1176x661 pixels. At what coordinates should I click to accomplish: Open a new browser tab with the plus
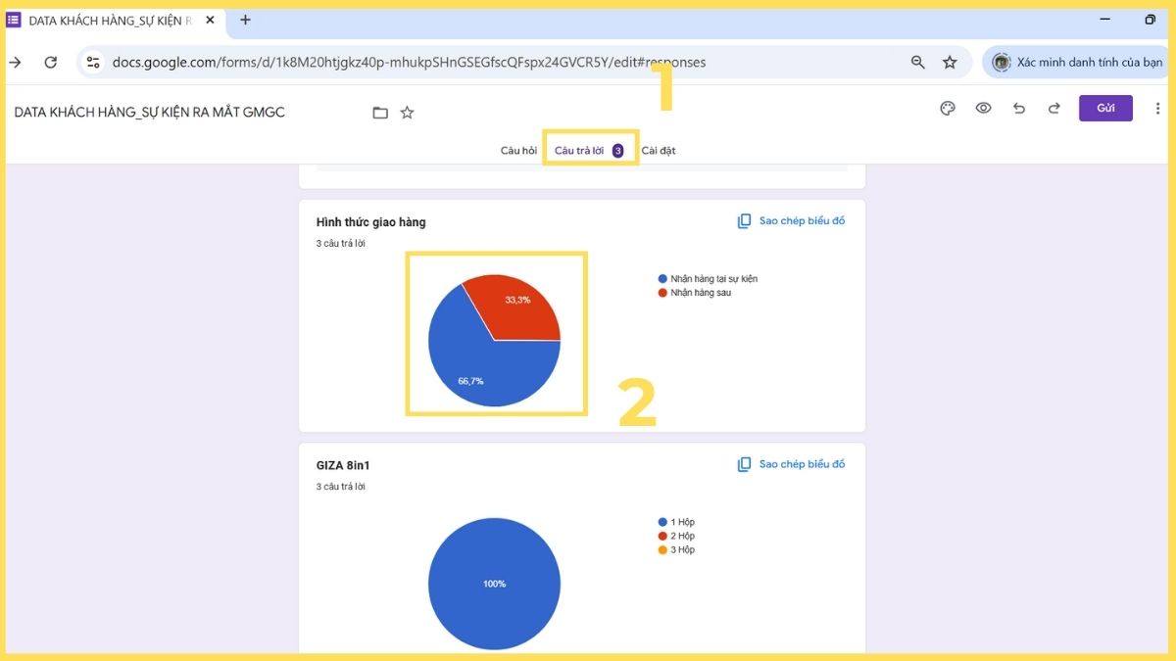pos(245,20)
